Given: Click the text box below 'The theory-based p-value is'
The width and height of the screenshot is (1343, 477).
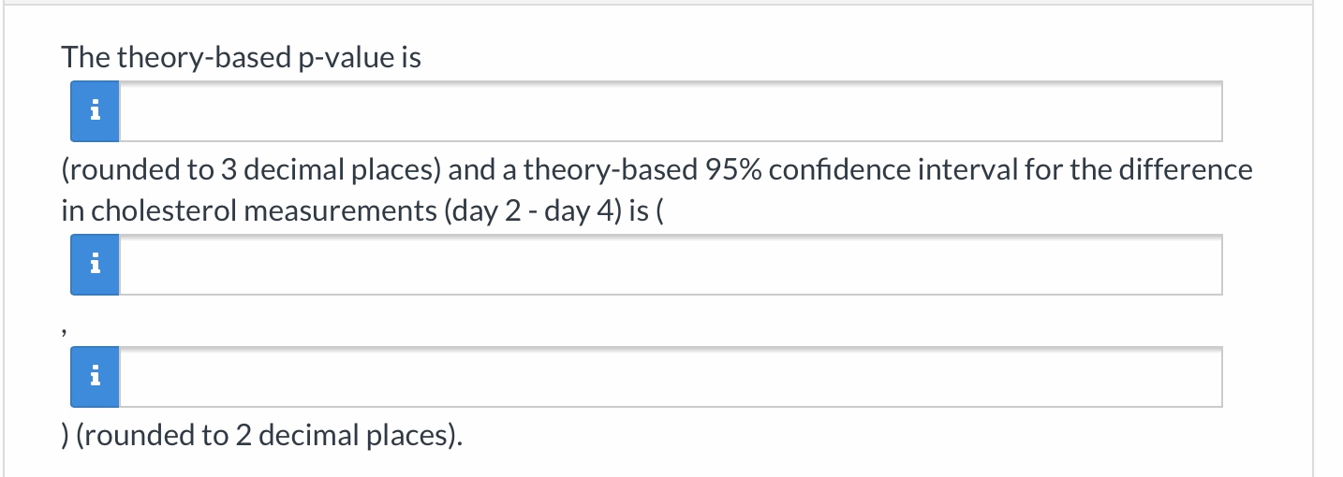Looking at the screenshot, I should pyautogui.click(x=670, y=112).
